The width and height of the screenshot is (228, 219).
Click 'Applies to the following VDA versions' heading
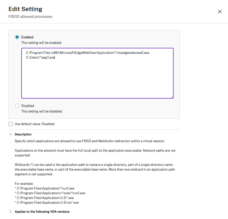(x=42, y=212)
